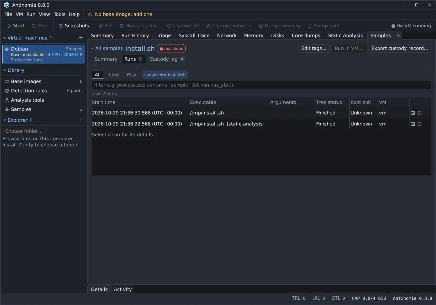Open the File menu

(x=8, y=14)
